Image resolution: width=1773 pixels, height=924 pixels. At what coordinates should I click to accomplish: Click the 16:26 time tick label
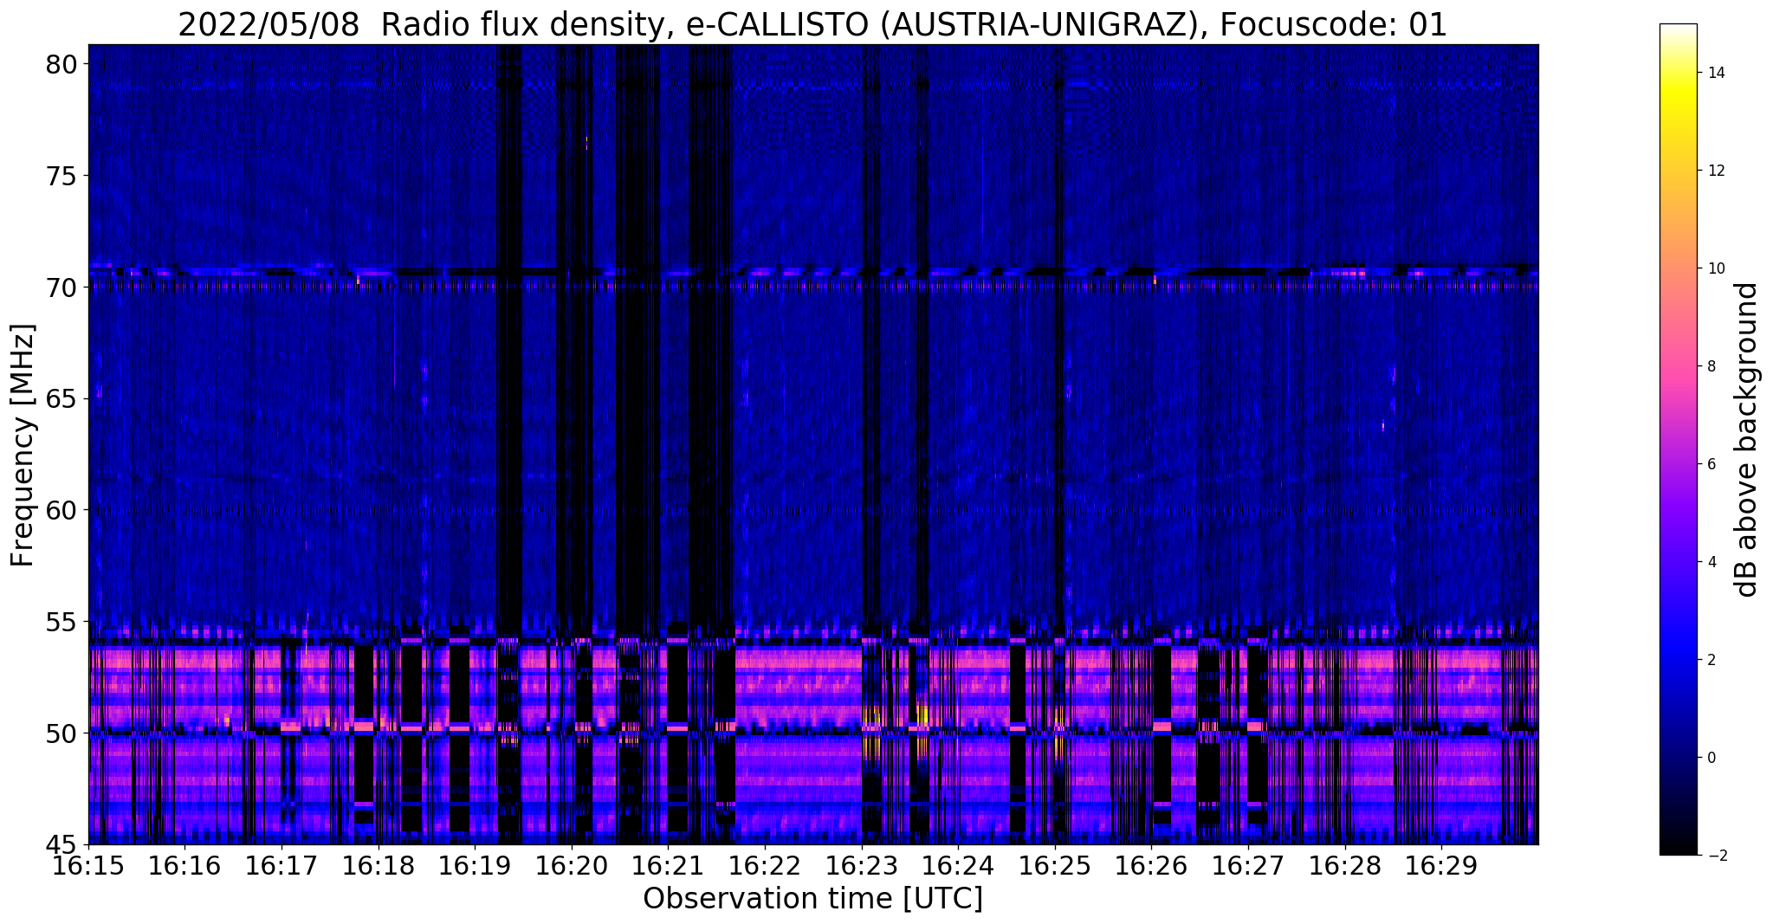(1151, 865)
